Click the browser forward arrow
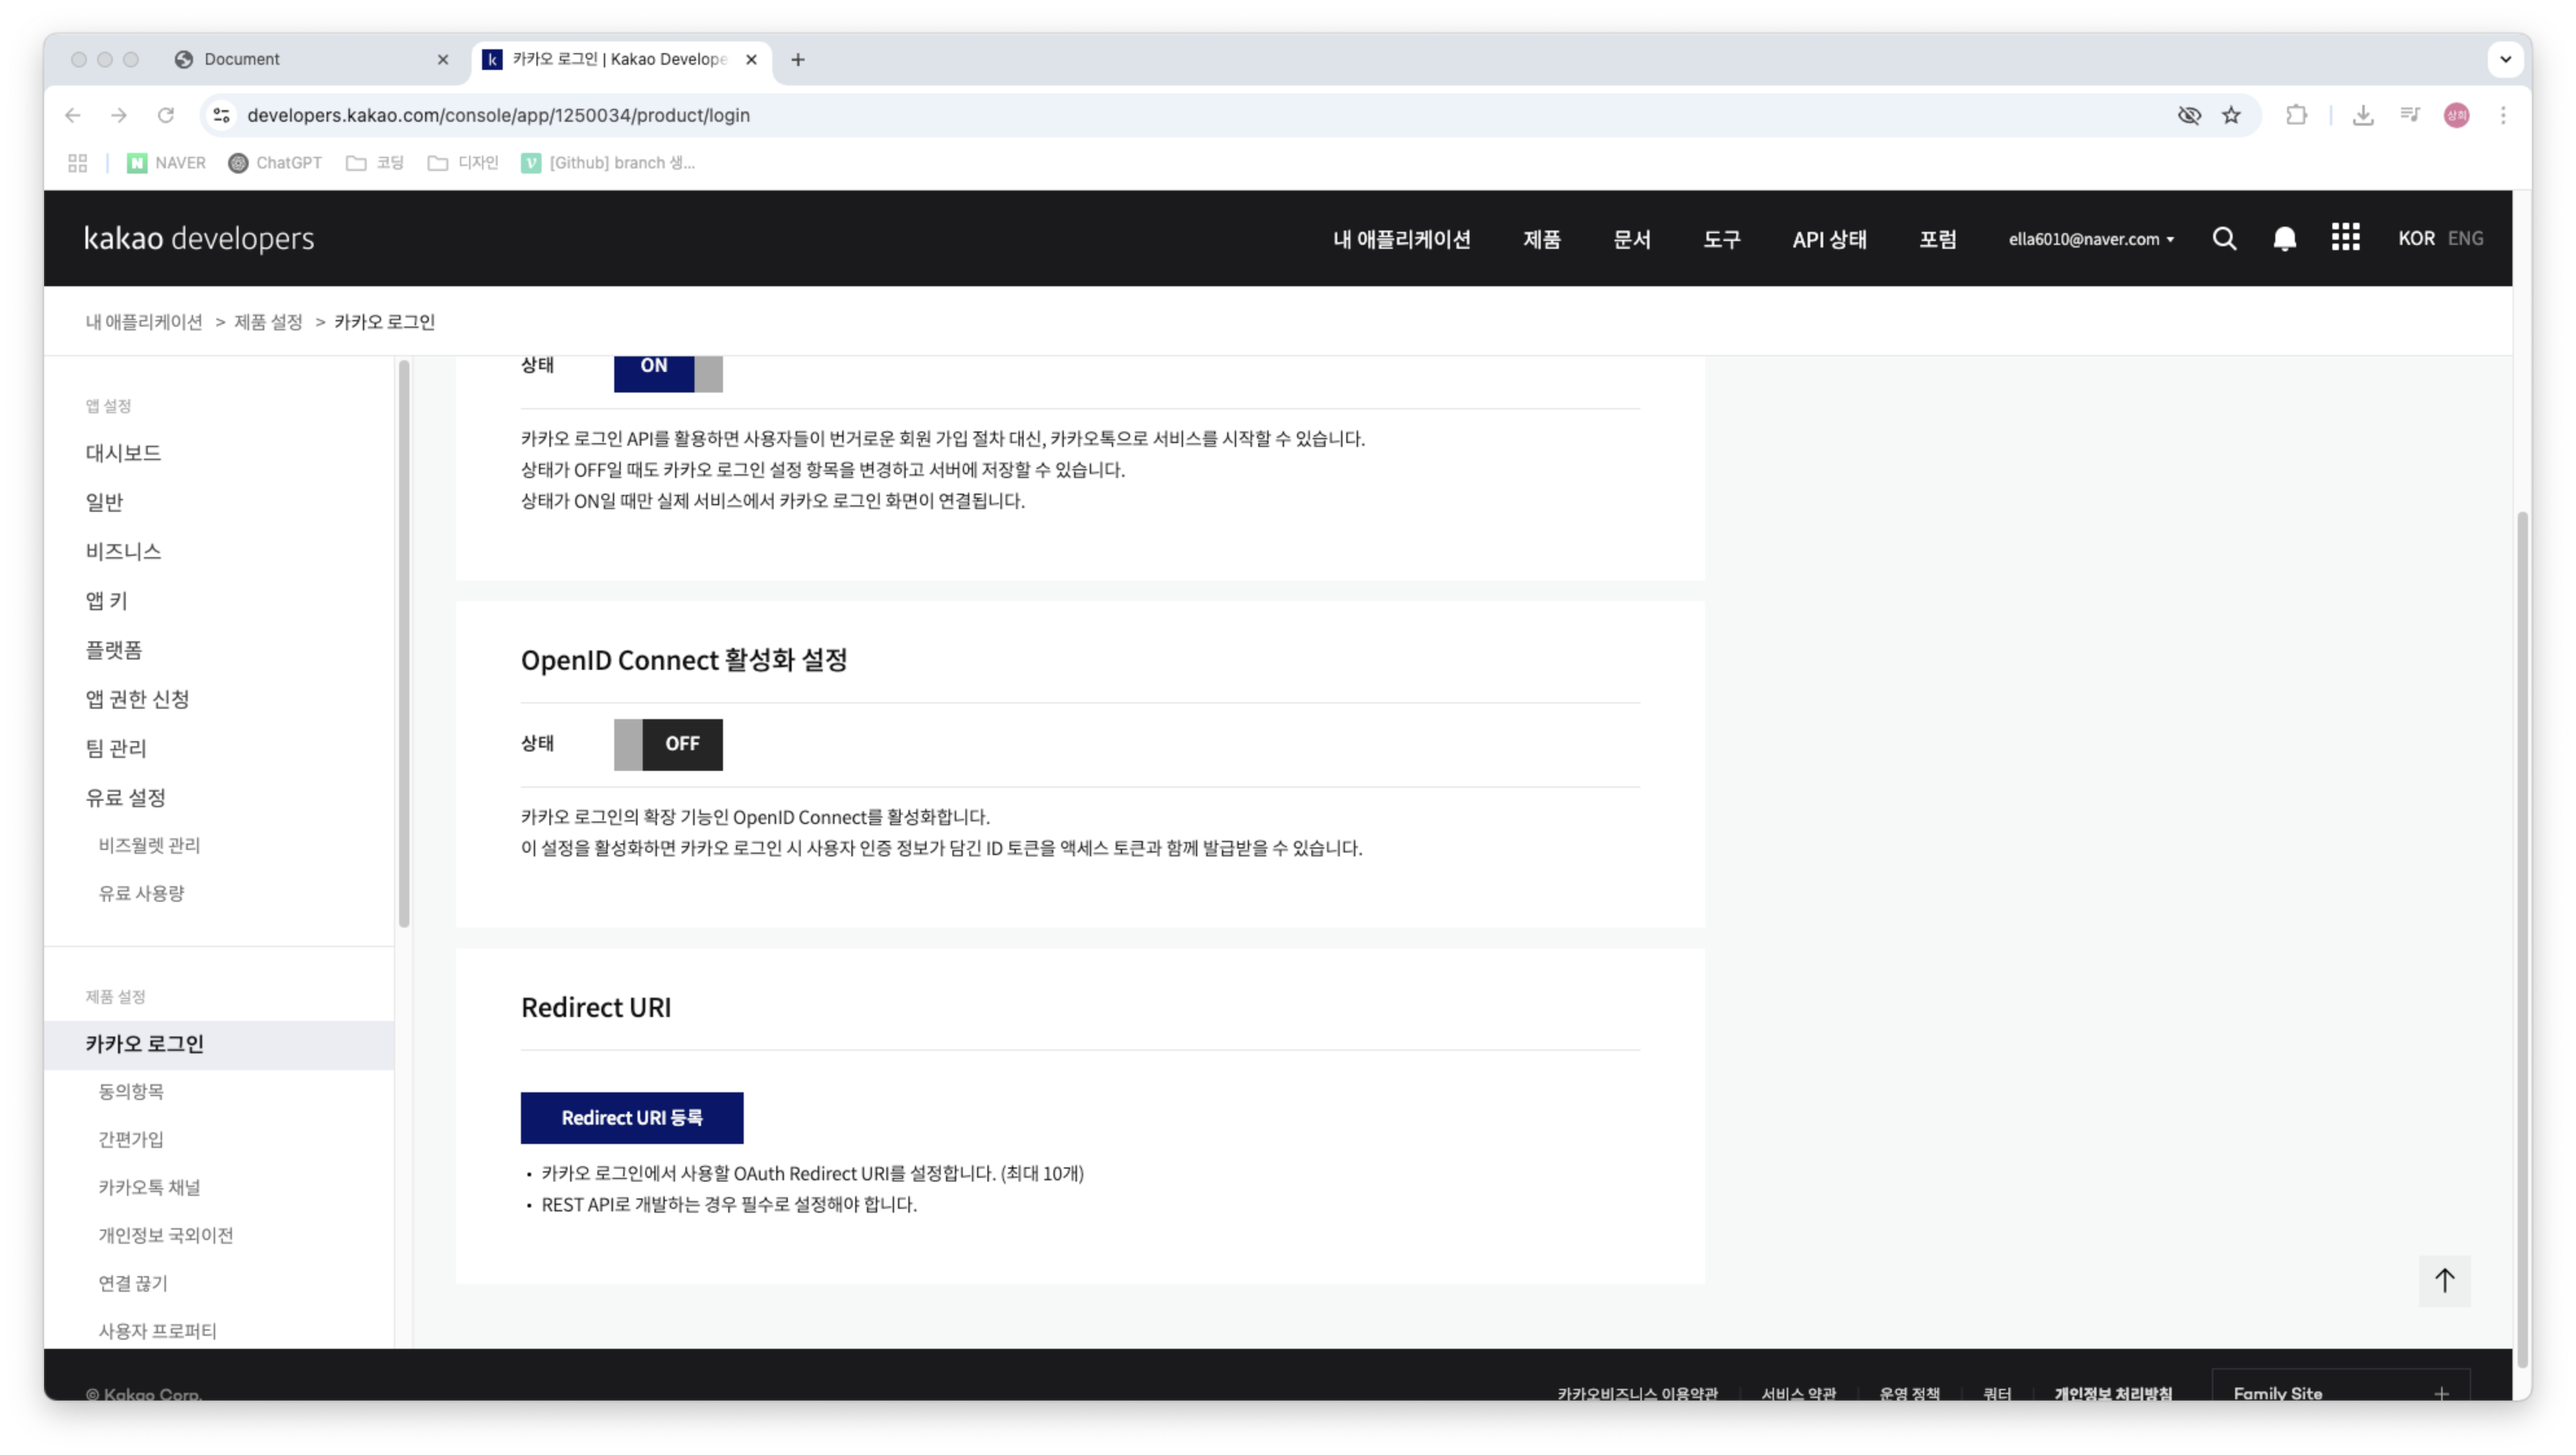The height and width of the screenshot is (1455, 2576). click(119, 115)
